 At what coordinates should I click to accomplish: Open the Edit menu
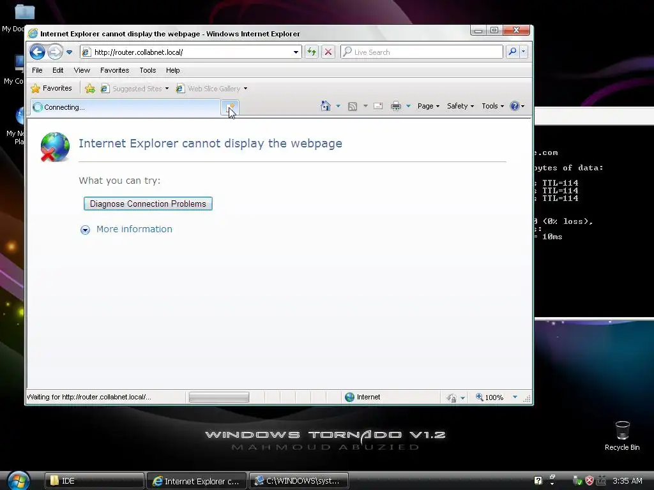tap(58, 70)
